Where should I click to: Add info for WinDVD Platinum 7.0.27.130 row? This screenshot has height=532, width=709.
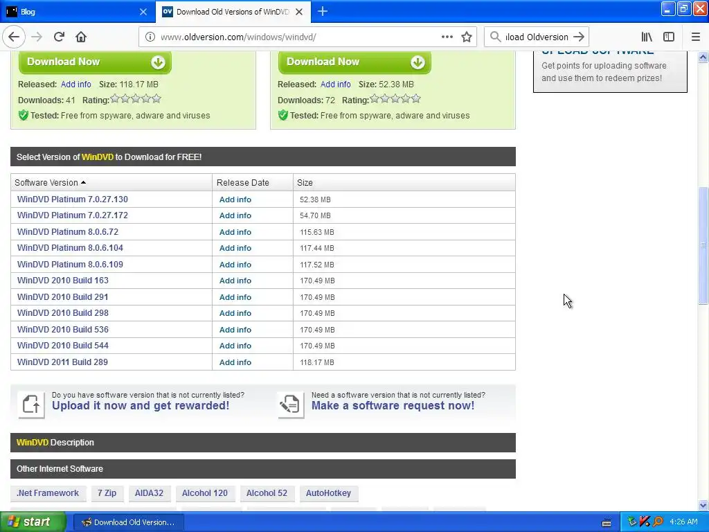(235, 199)
